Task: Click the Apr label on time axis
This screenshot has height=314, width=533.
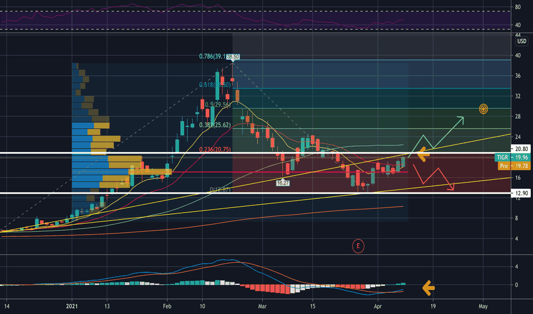Action: (377, 306)
